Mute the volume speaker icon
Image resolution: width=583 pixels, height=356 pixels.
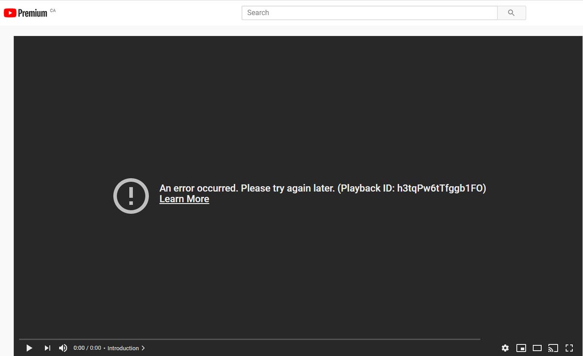[x=63, y=348]
